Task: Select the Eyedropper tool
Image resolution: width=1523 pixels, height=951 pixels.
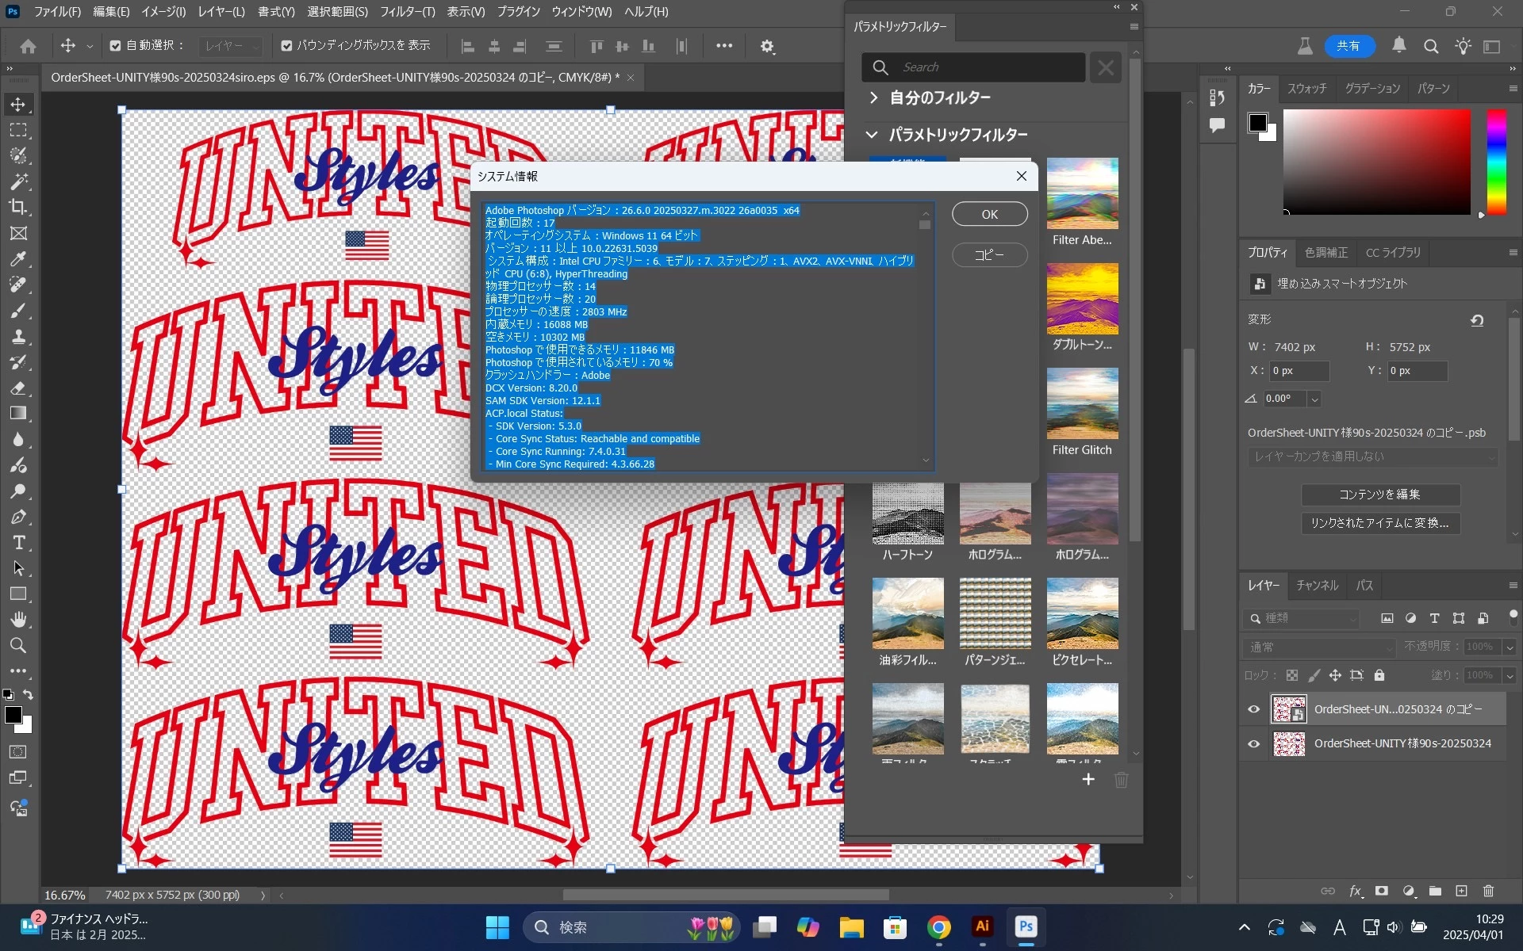Action: click(x=18, y=259)
